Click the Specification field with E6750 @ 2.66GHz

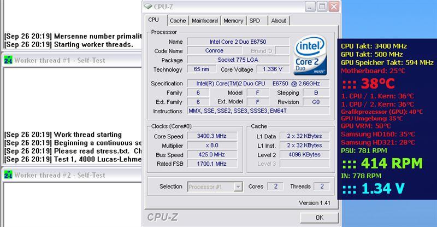tap(258, 83)
